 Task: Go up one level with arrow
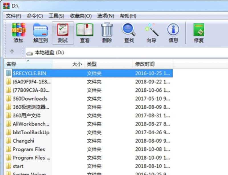tap(12, 52)
